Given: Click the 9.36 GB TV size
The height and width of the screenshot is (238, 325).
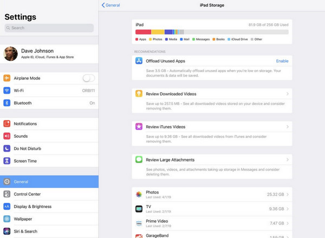Looking at the screenshot, I should 276,209.
